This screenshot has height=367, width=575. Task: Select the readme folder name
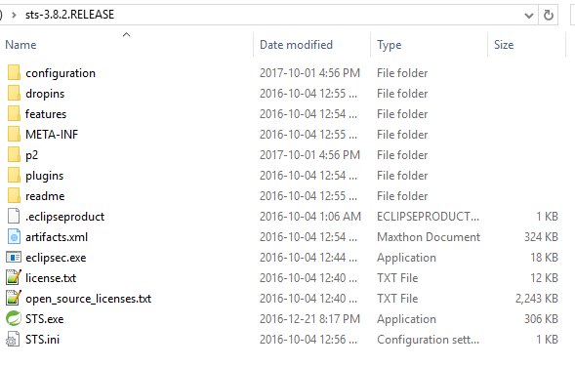pyautogui.click(x=45, y=196)
